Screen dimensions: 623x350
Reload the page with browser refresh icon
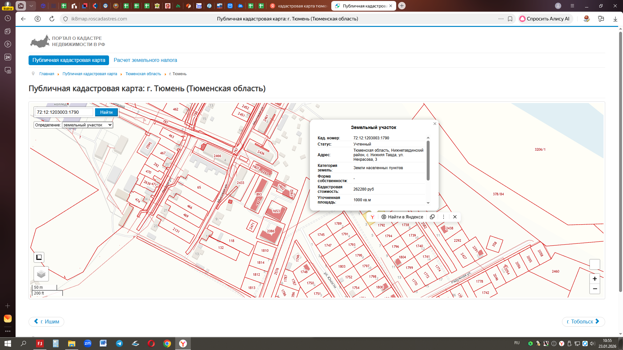[x=52, y=19]
